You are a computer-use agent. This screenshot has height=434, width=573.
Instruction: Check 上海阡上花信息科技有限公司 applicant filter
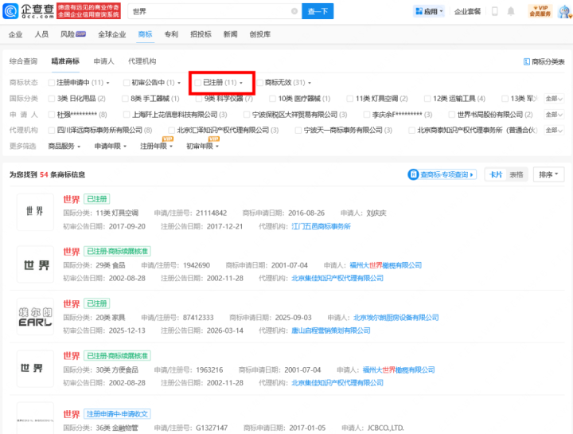[x=127, y=115]
